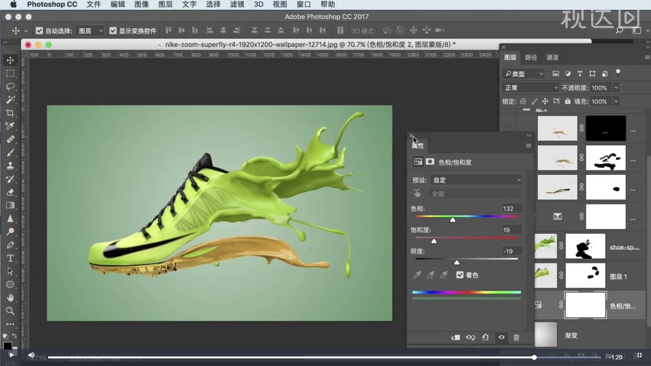Screen dimensions: 651x366
Task: View previous state icon in Properties
Action: pyautogui.click(x=470, y=337)
